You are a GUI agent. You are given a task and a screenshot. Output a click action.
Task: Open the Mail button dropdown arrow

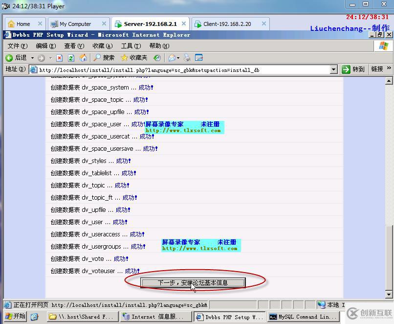coord(178,58)
